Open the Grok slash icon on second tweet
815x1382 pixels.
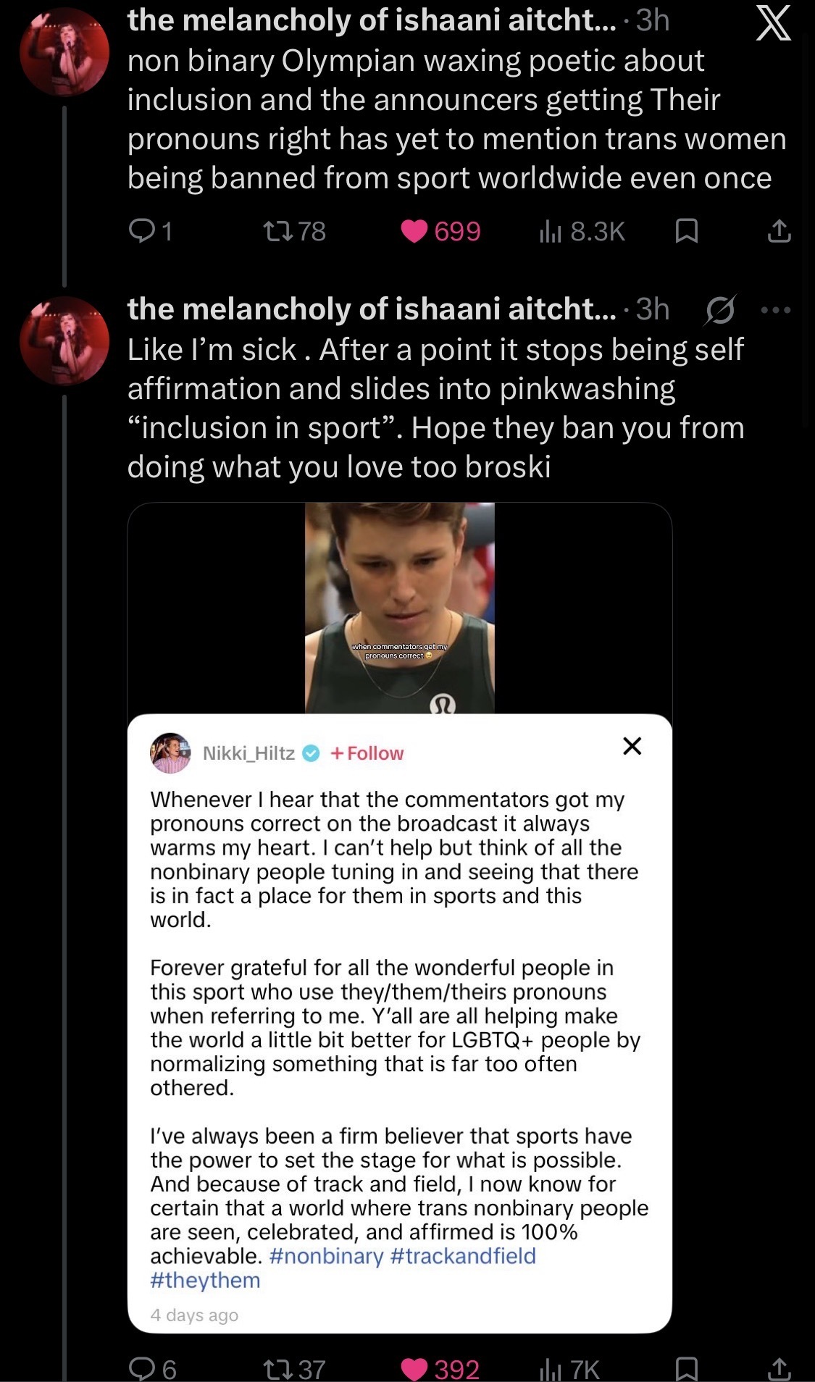(720, 309)
